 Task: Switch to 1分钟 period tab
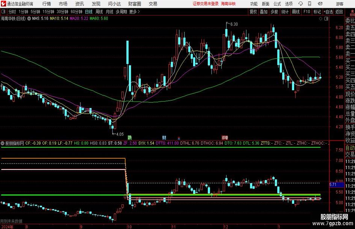pos(23,12)
